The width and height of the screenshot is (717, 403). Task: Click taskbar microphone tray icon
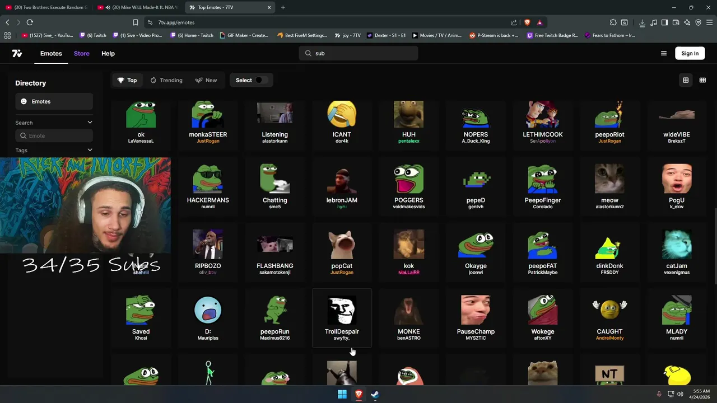pyautogui.click(x=659, y=394)
